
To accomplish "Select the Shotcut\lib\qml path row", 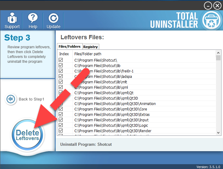I will coord(101,88).
